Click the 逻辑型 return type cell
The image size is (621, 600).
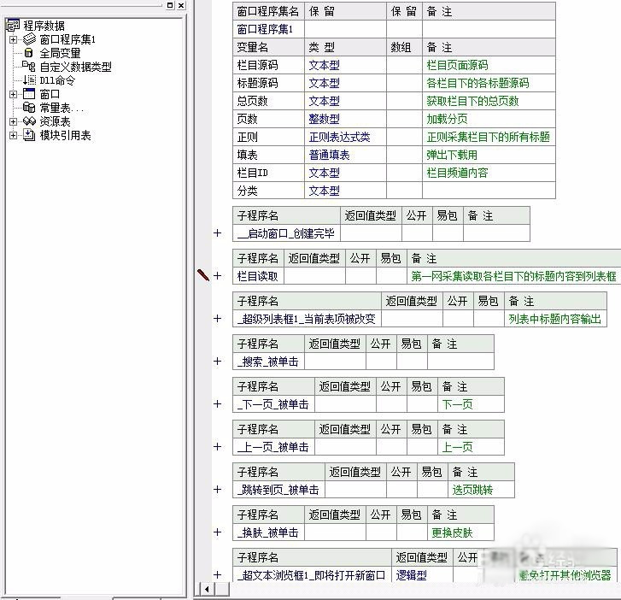click(x=422, y=575)
